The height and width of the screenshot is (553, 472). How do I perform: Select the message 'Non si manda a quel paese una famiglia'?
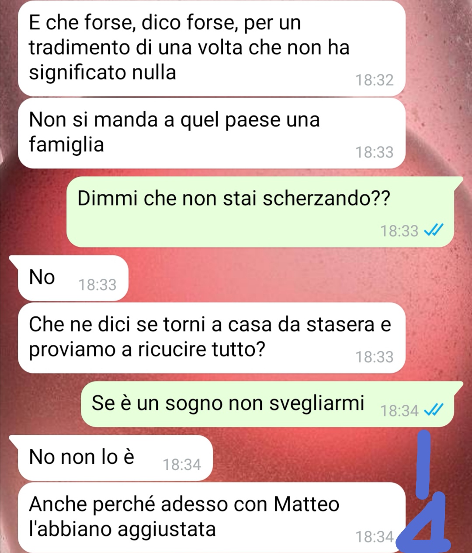[212, 133]
